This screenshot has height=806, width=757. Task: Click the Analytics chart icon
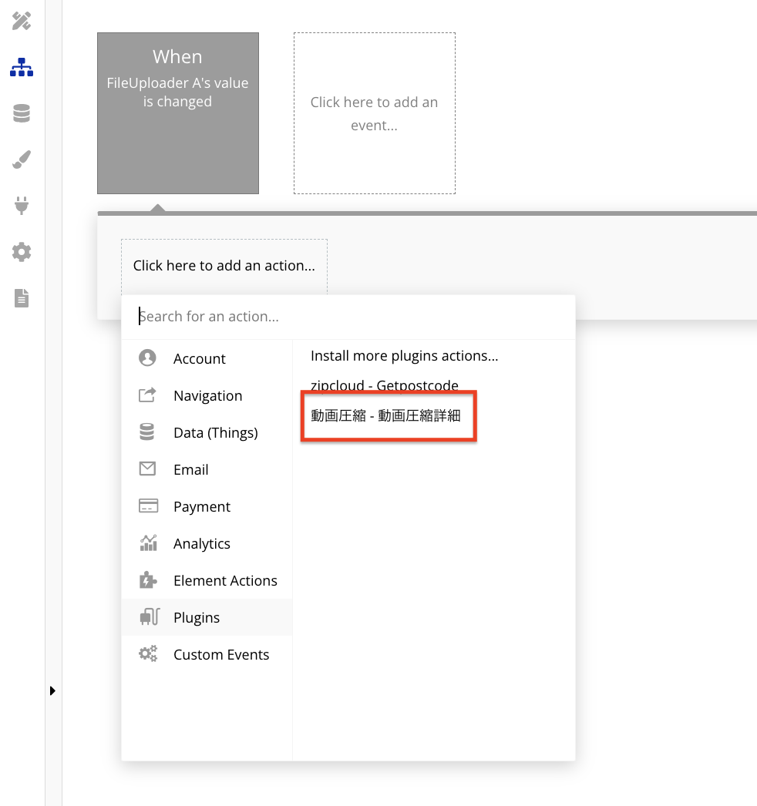[148, 542]
